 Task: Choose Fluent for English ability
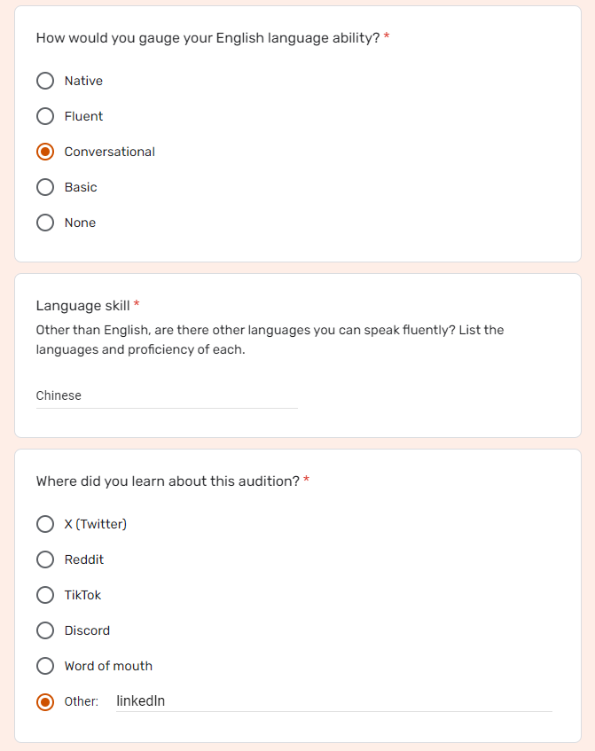click(x=45, y=116)
